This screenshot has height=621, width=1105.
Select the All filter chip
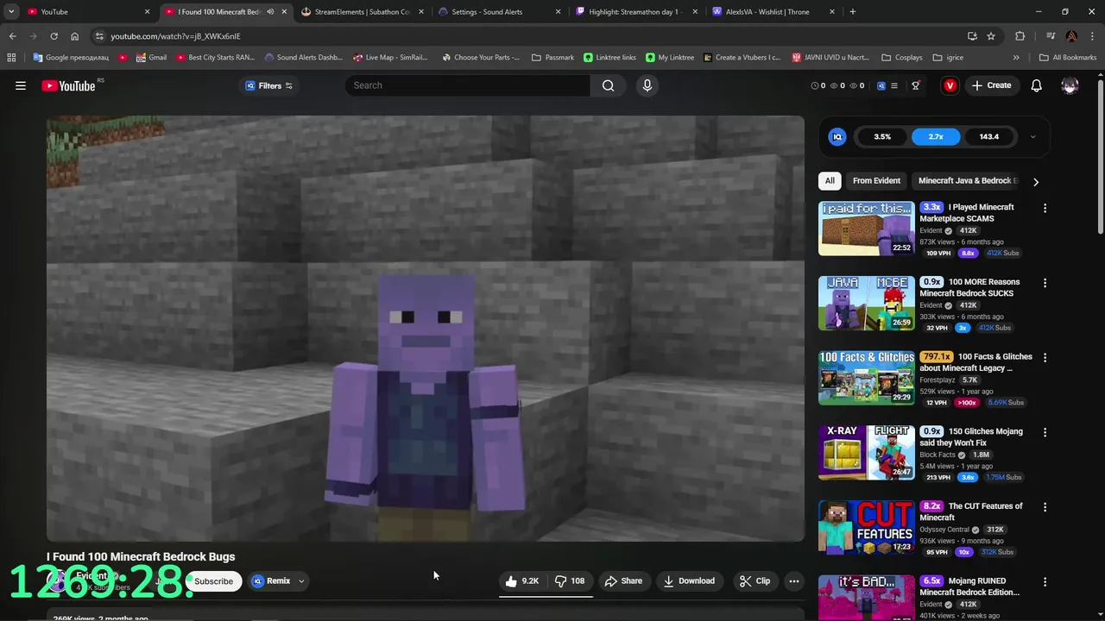click(x=830, y=181)
